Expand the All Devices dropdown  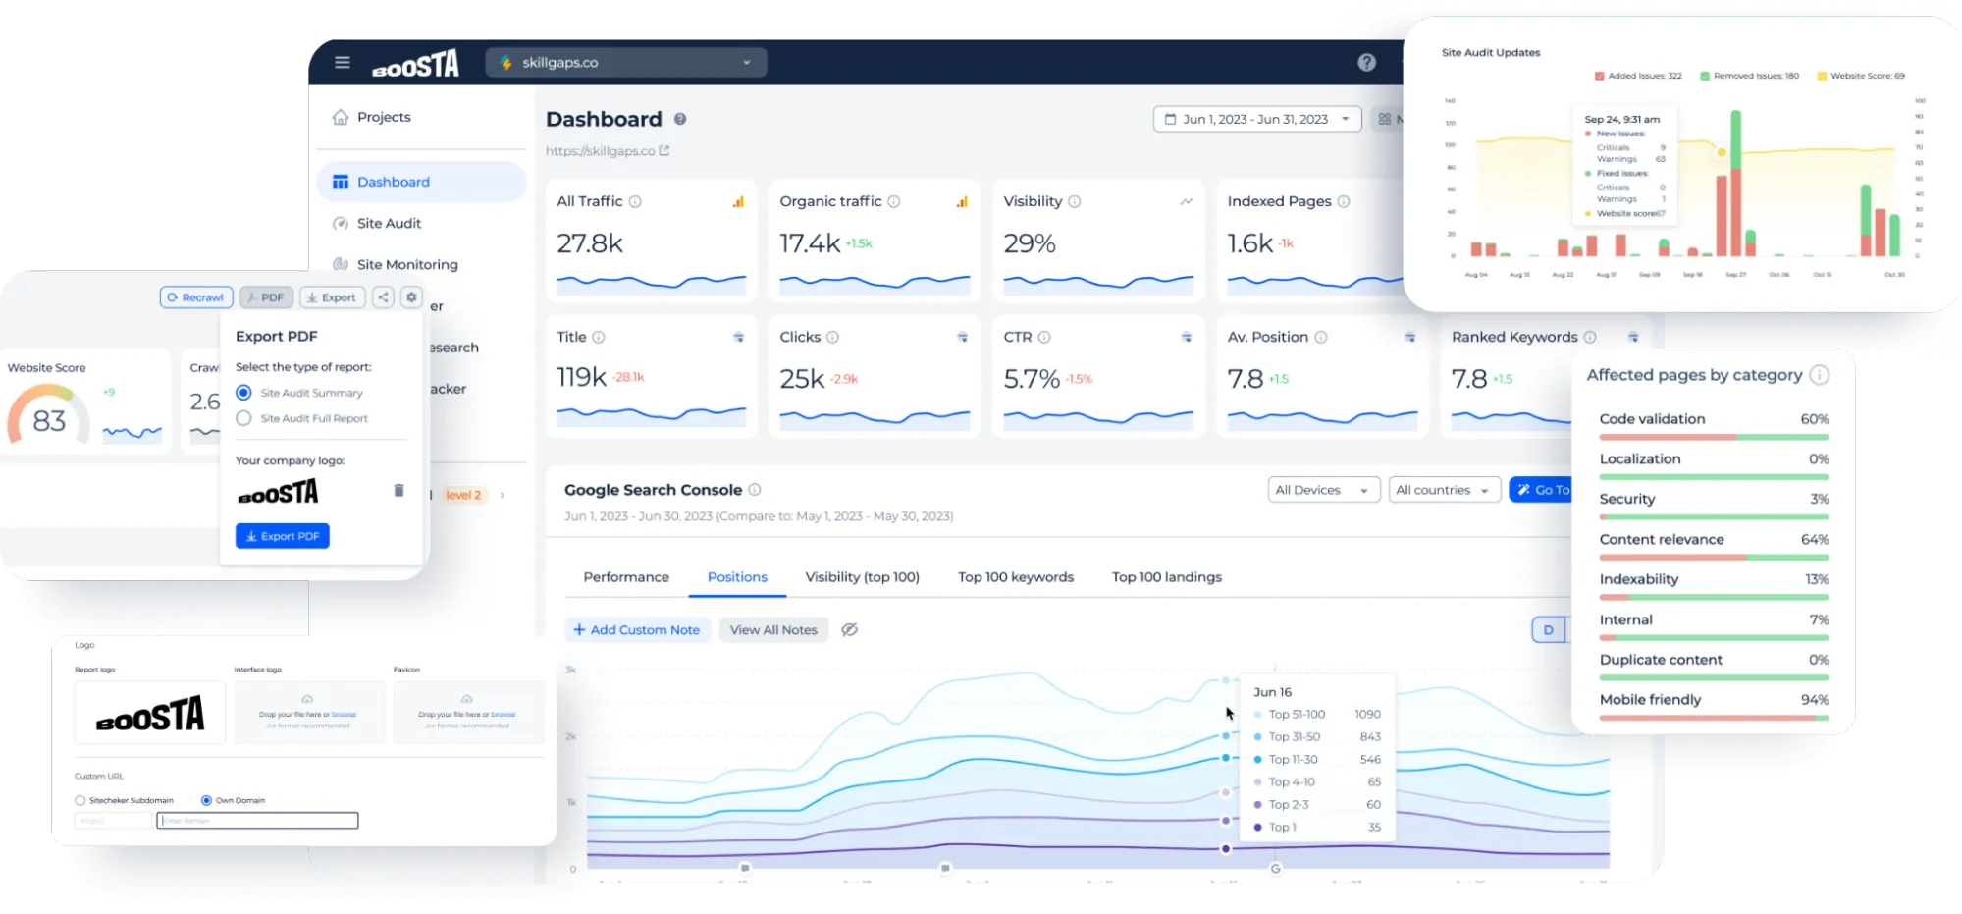pos(1323,489)
